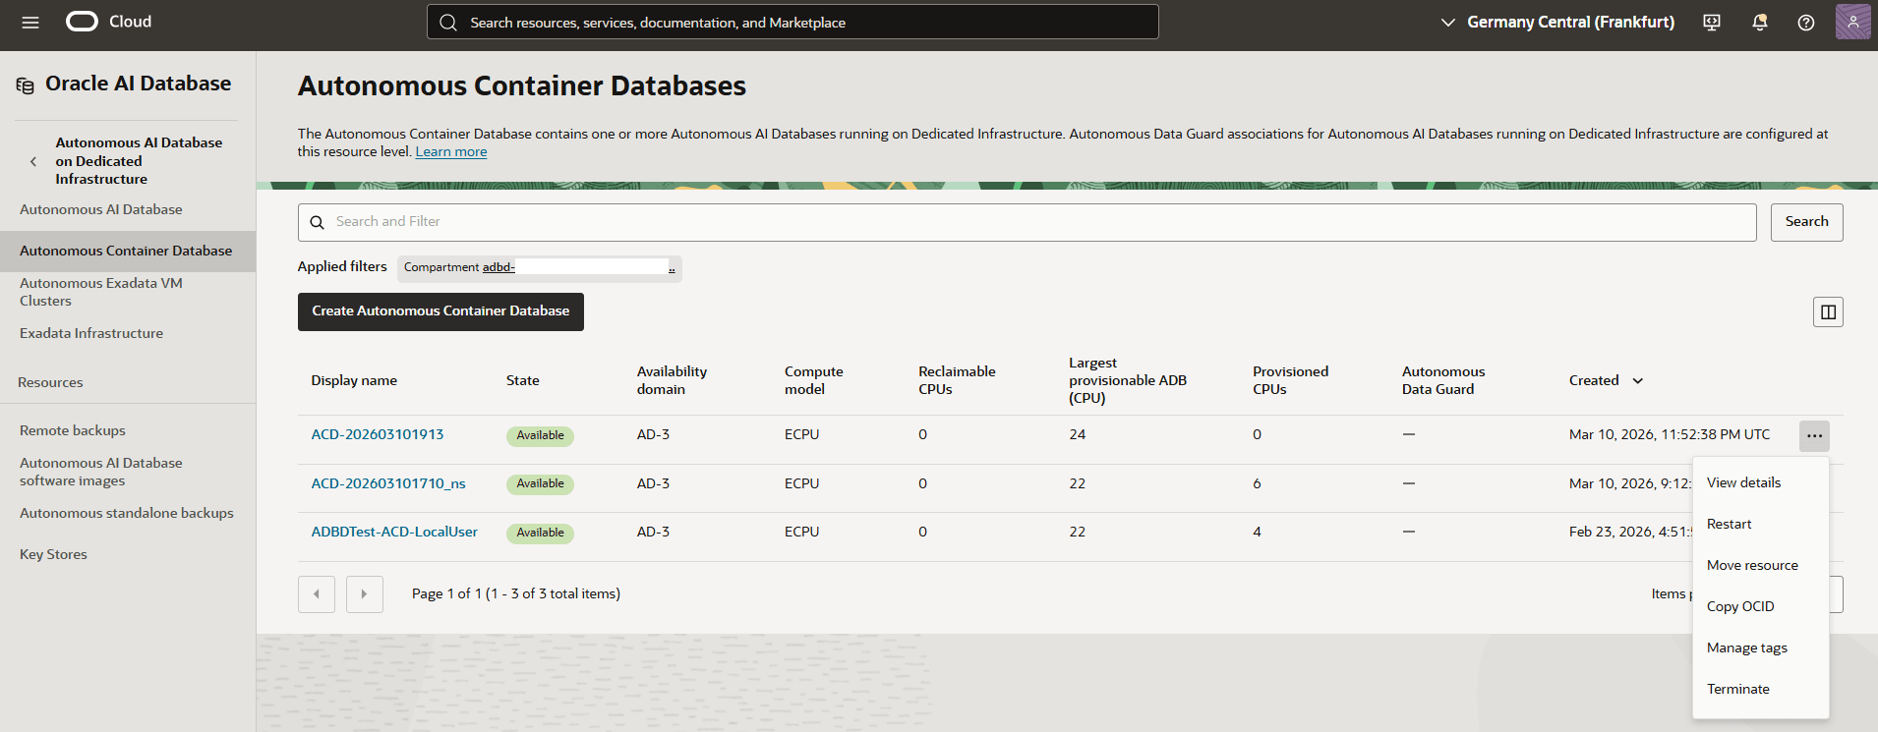Open Autonomous AI Database in sidebar
Viewport: 1878px width, 732px height.
[x=101, y=209]
